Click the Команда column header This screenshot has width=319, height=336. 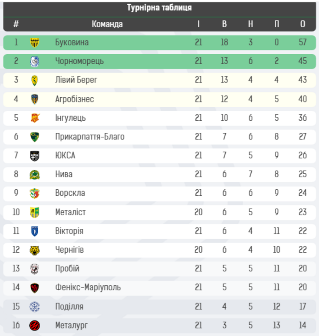click(x=107, y=24)
